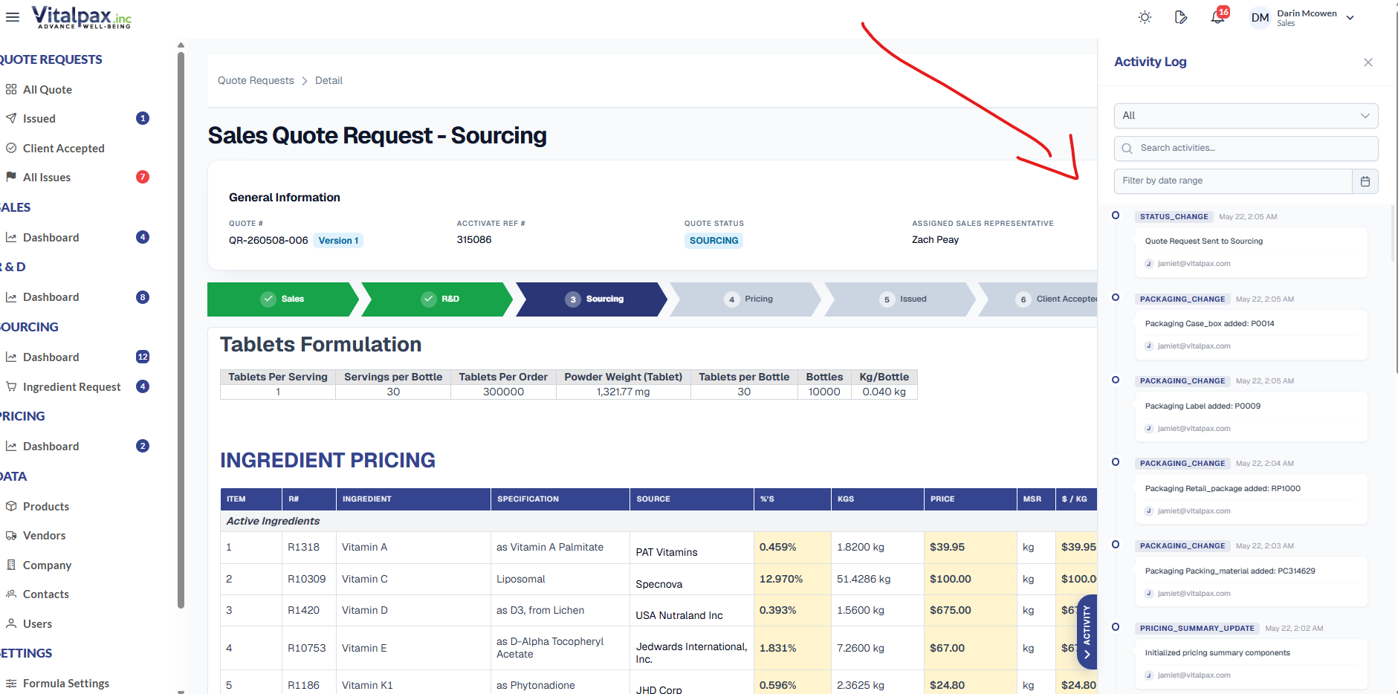The height and width of the screenshot is (694, 1398).
Task: Click the Jedwards International, Inc. source cell
Action: (x=692, y=649)
